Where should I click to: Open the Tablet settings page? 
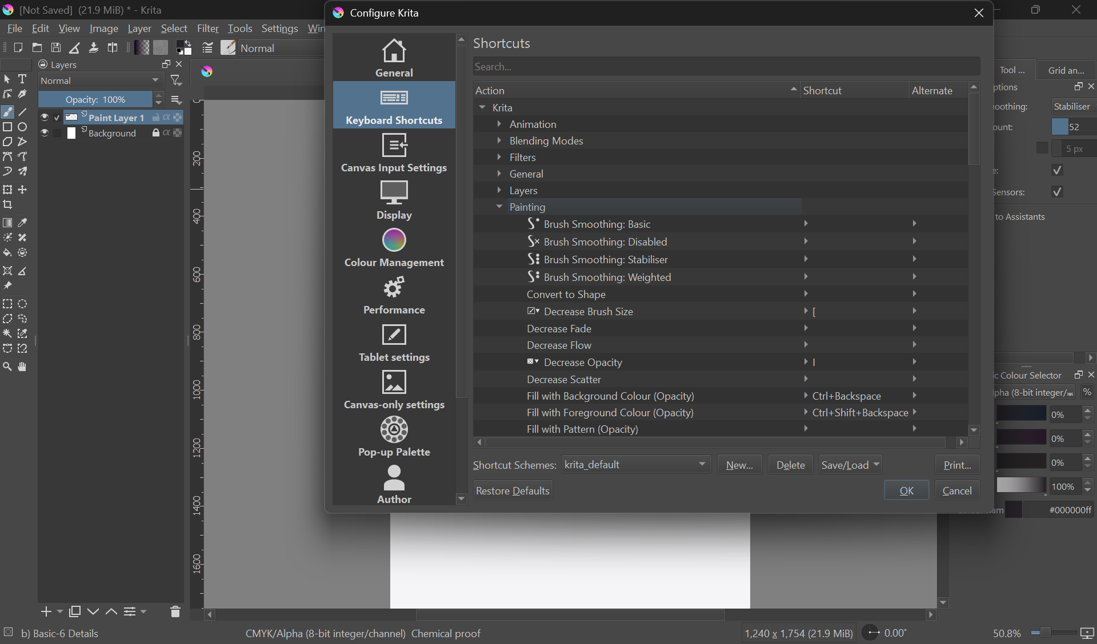(394, 343)
